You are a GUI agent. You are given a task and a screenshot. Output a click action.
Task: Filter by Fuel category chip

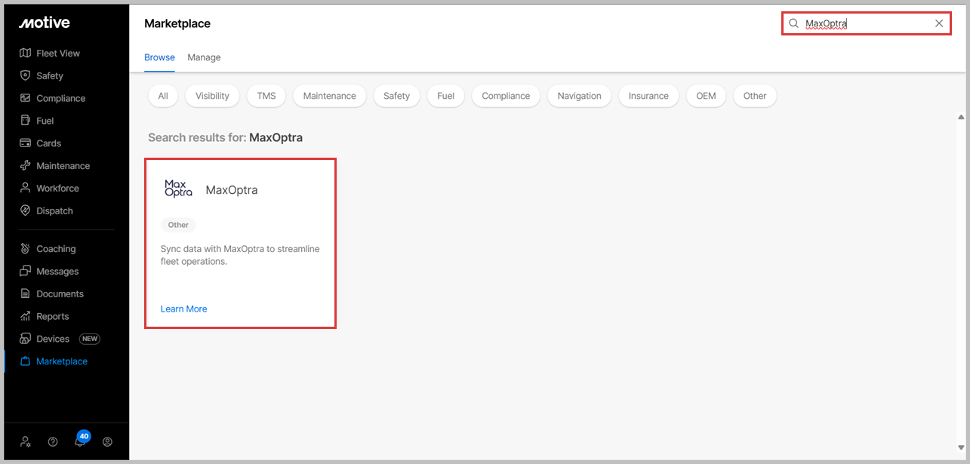446,96
